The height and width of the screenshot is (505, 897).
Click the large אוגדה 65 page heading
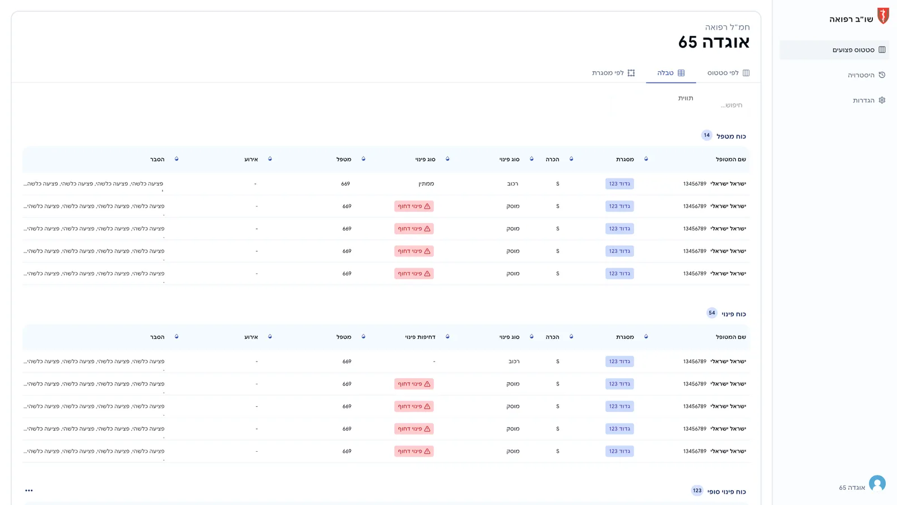(714, 42)
